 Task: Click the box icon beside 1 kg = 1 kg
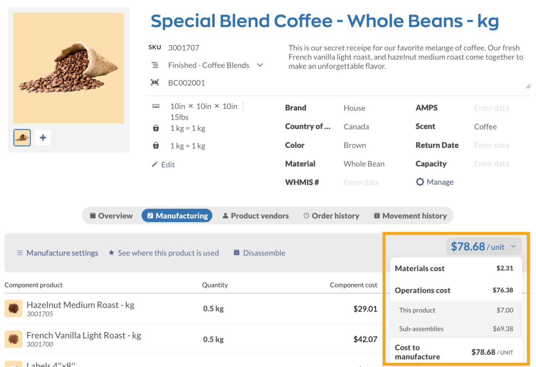pyautogui.click(x=155, y=128)
